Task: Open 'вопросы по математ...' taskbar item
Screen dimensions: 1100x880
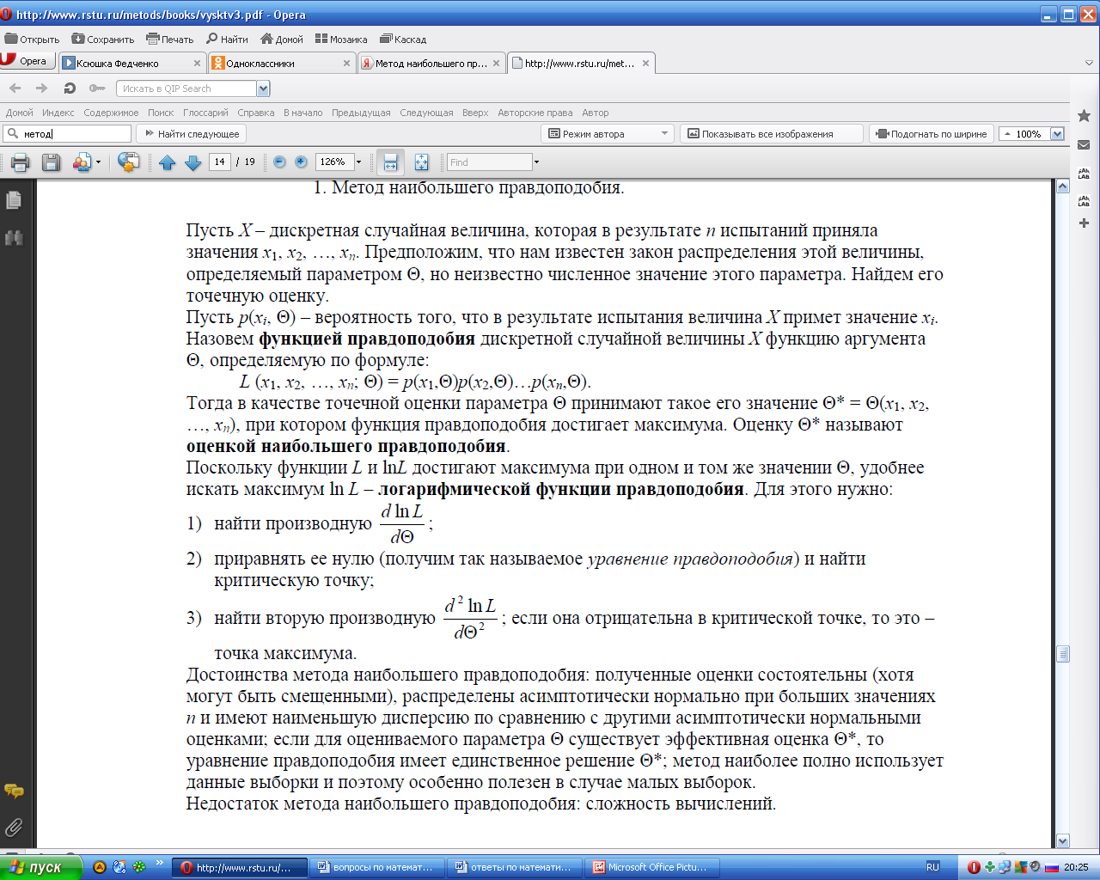Action: pos(377,867)
